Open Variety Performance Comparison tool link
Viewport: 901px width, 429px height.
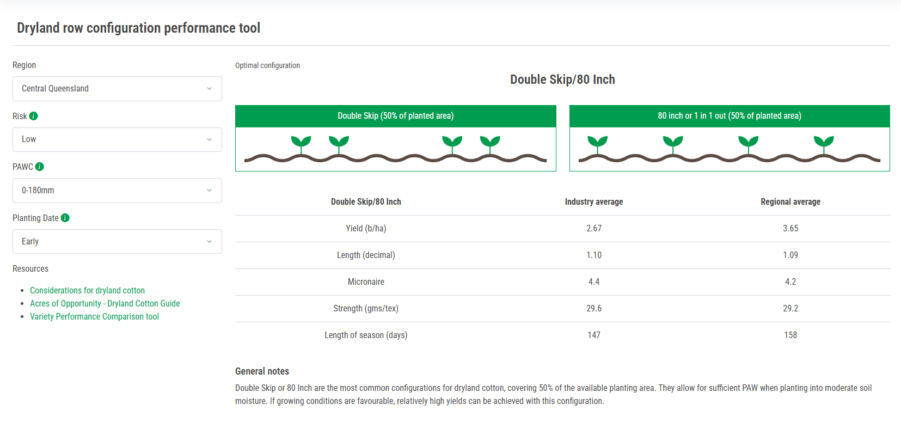tap(94, 316)
